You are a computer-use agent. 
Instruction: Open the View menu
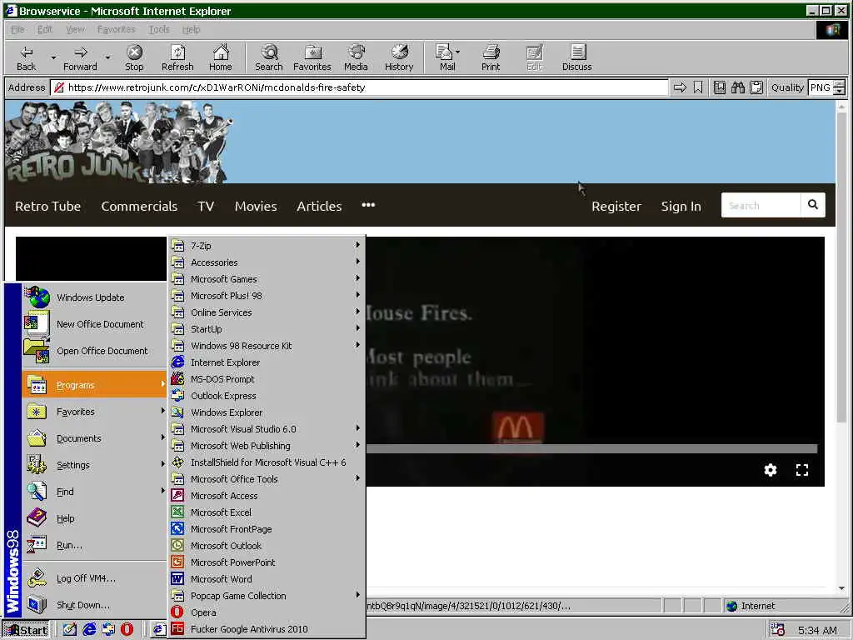(x=75, y=29)
